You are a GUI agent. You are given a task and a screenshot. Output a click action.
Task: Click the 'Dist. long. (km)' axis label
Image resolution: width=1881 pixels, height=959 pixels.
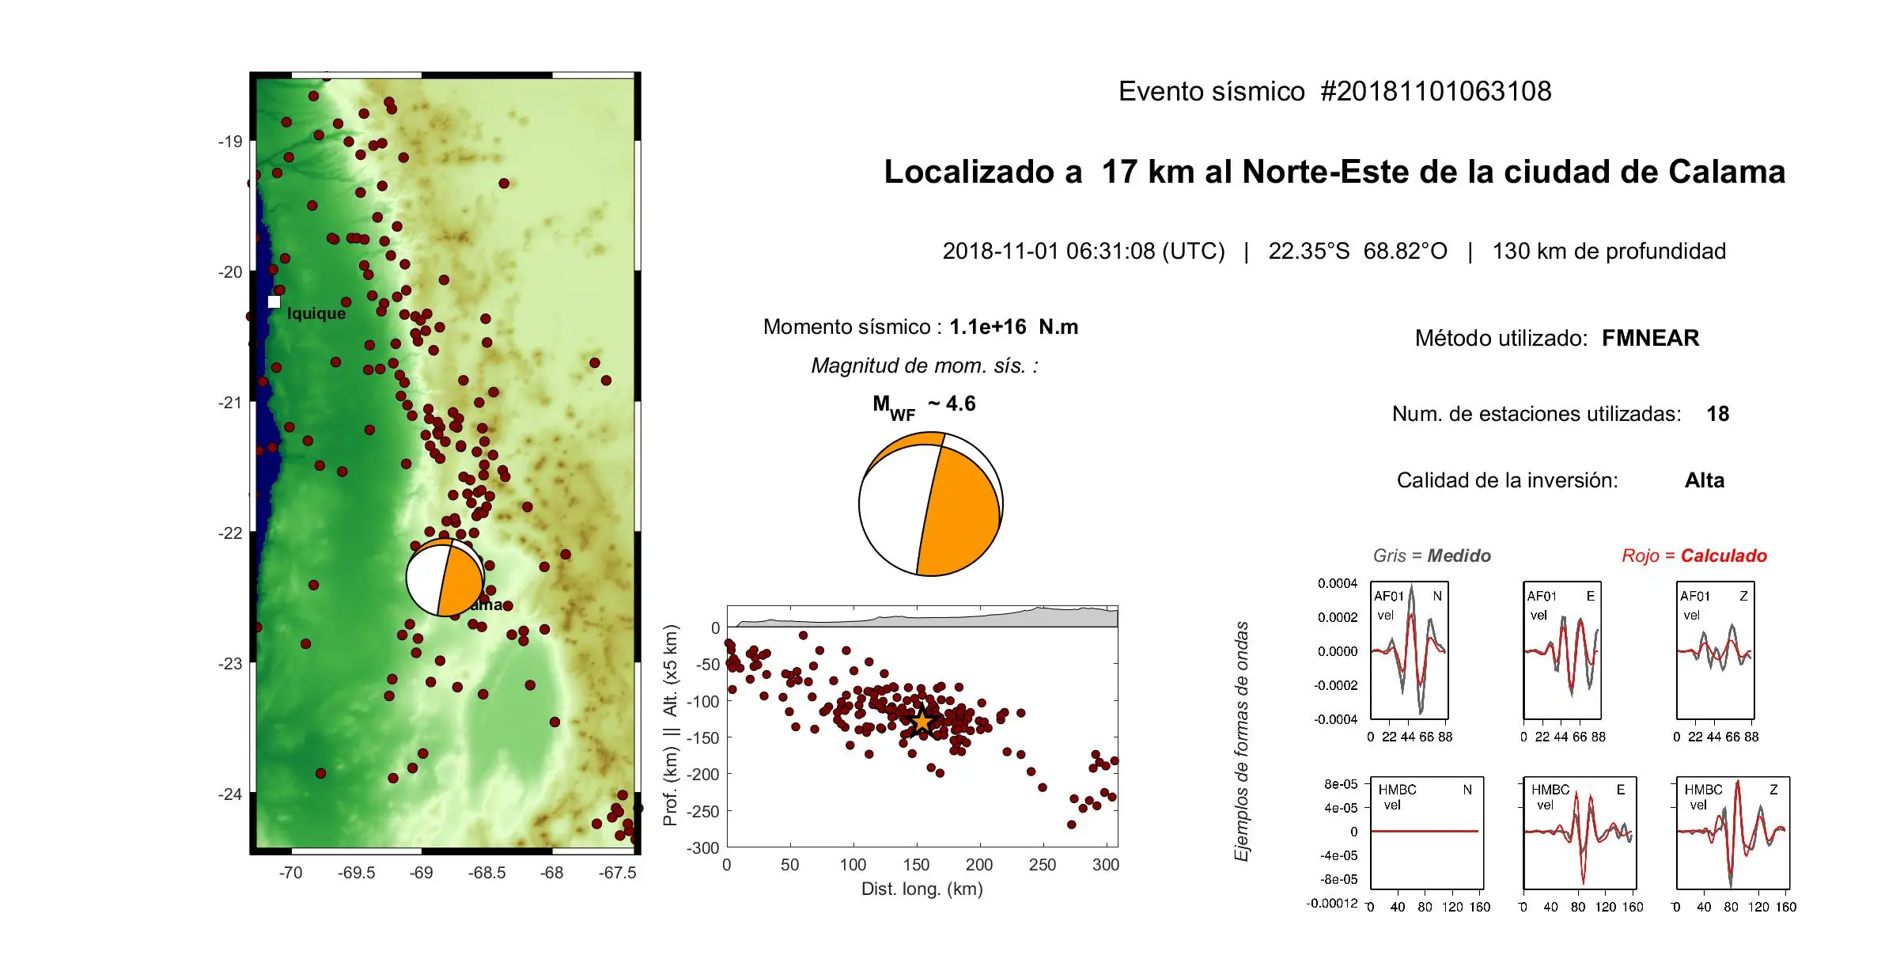click(x=922, y=889)
